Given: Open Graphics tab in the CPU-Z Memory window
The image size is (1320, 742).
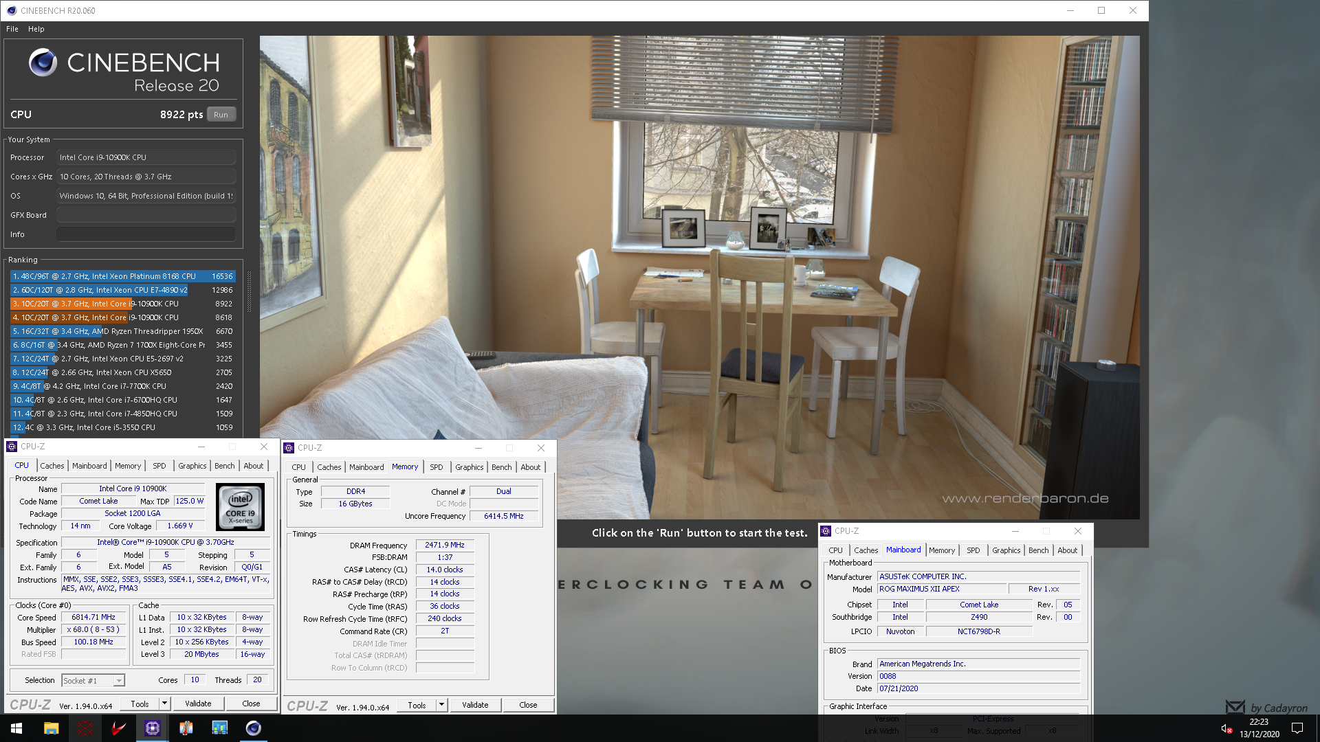Looking at the screenshot, I should coord(470,467).
